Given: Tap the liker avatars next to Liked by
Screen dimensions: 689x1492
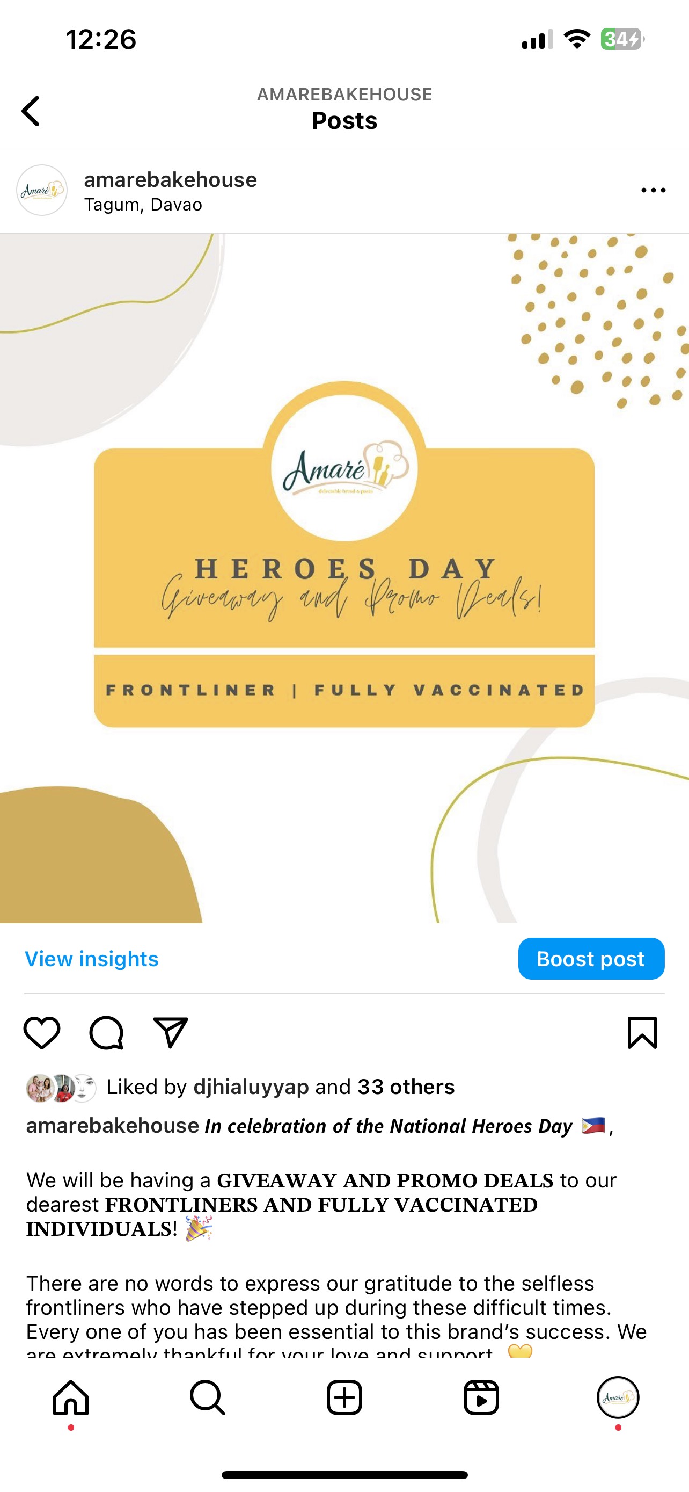Looking at the screenshot, I should pos(61,1088).
